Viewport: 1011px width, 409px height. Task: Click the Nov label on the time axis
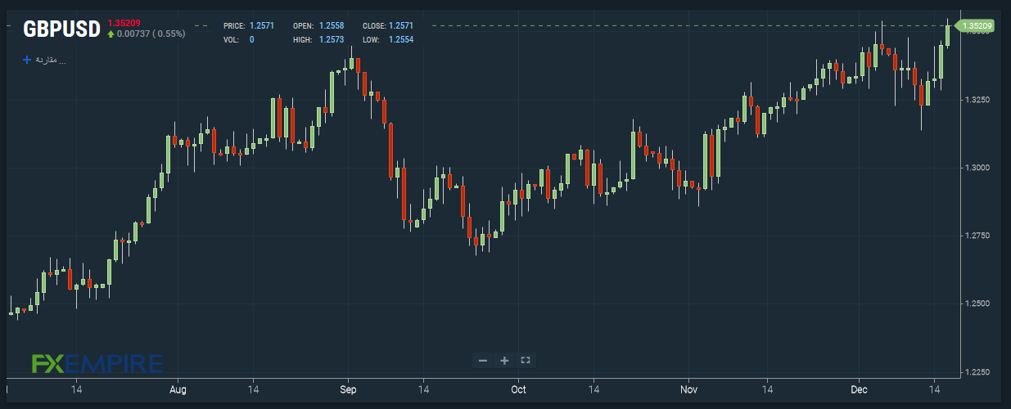coord(688,391)
